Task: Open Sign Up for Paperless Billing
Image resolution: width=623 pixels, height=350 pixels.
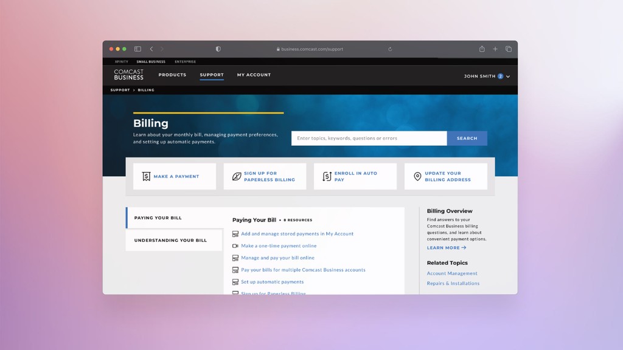Action: (265, 176)
